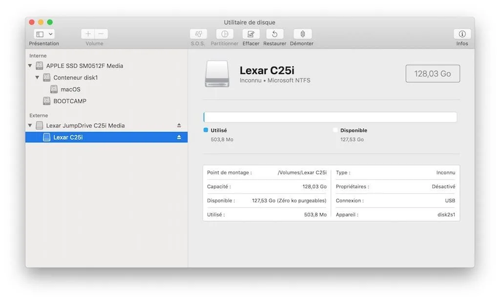Viewport: 500px width, 301px height.
Task: Click the 128,03 Go capacity button
Action: 433,73
